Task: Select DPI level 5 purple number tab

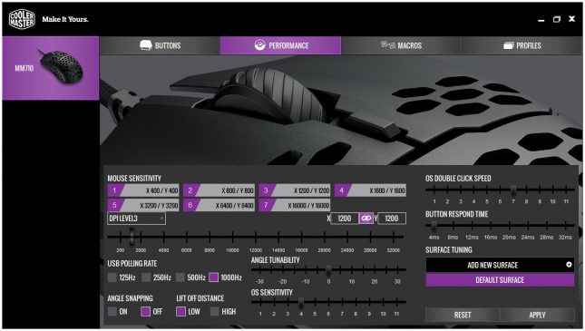Action: click(x=114, y=205)
